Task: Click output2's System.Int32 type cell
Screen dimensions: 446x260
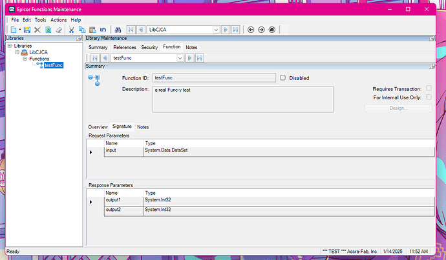Action: click(x=289, y=211)
